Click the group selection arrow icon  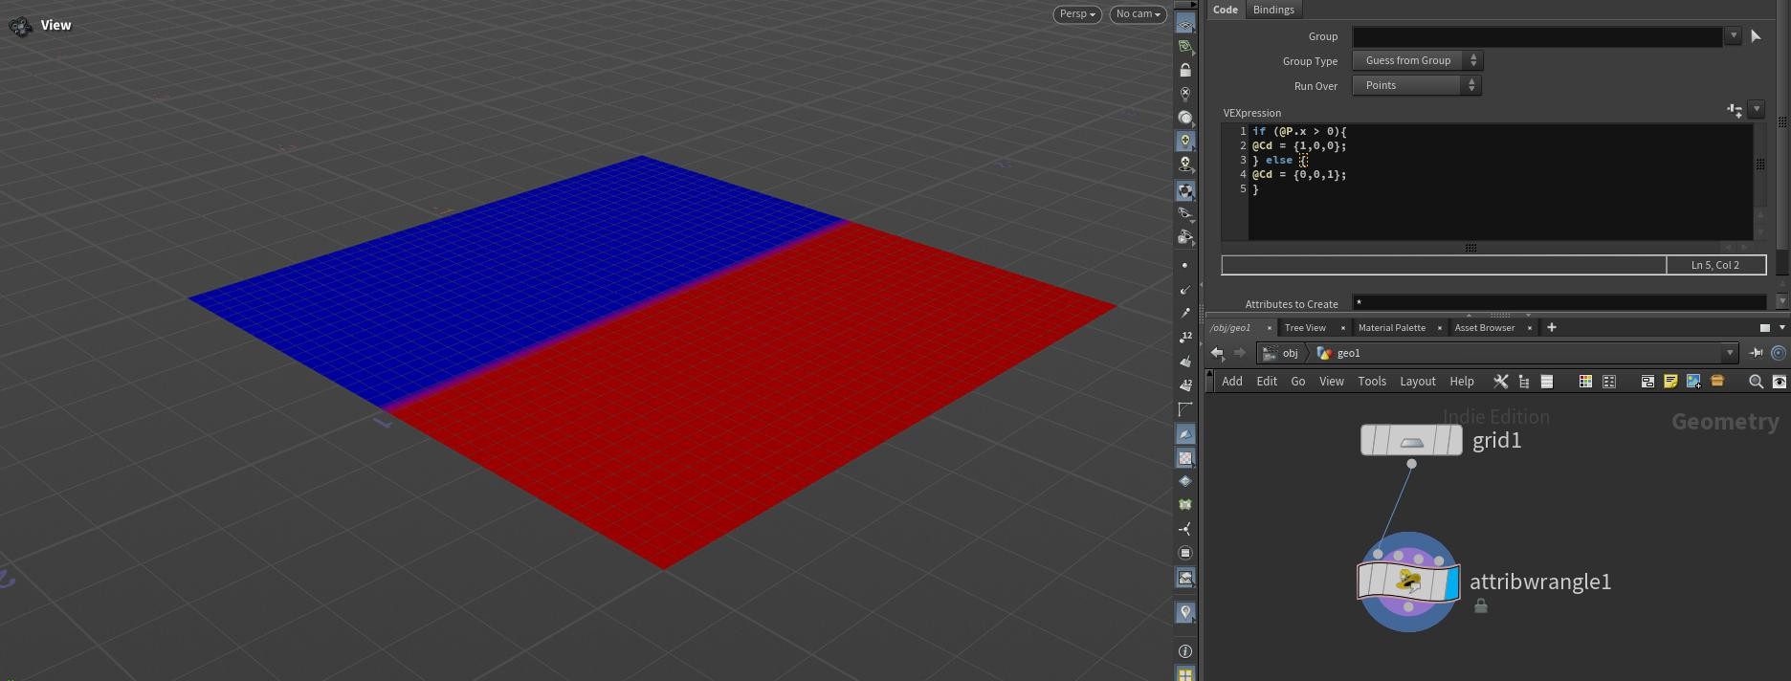click(x=1756, y=36)
